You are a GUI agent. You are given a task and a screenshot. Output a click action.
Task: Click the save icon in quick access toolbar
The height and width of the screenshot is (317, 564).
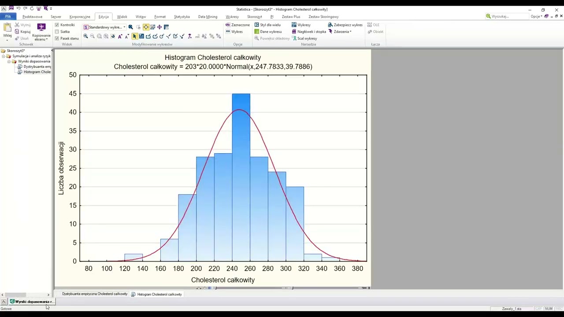click(11, 8)
